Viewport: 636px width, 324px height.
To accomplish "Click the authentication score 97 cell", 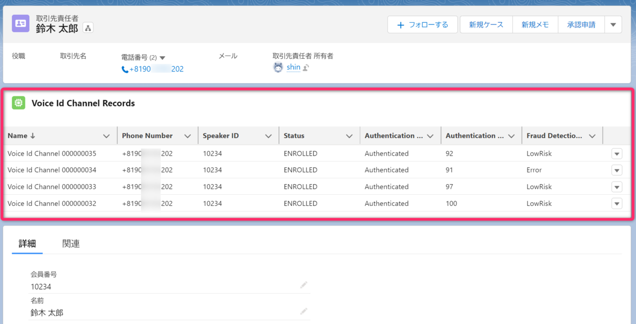I will [450, 187].
